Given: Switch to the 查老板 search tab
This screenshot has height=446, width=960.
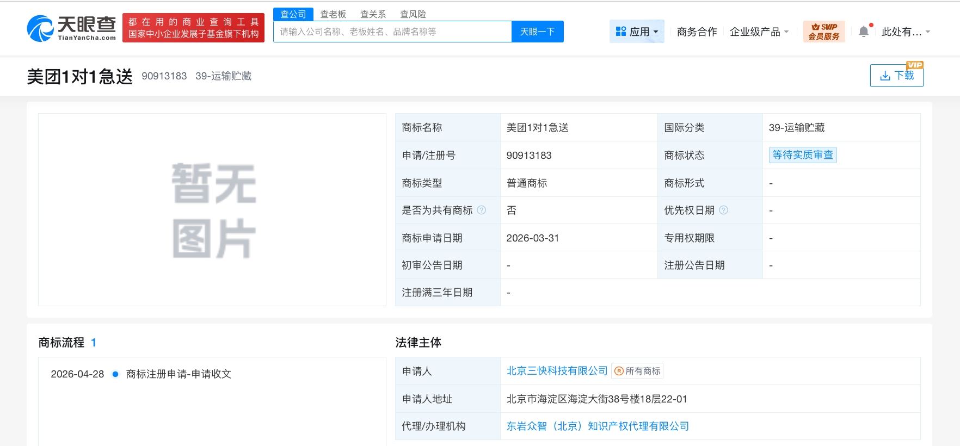Looking at the screenshot, I should (x=333, y=14).
